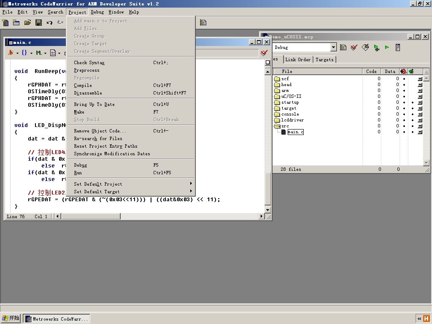
Task: Click the Data column header
Action: [390, 71]
